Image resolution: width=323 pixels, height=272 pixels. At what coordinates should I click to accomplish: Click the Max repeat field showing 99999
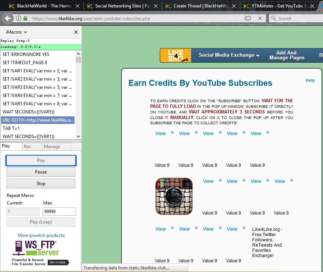[x=59, y=211]
